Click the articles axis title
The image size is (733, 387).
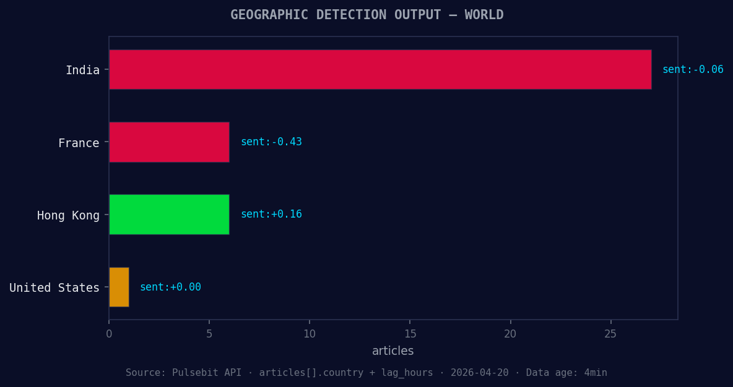pyautogui.click(x=393, y=351)
